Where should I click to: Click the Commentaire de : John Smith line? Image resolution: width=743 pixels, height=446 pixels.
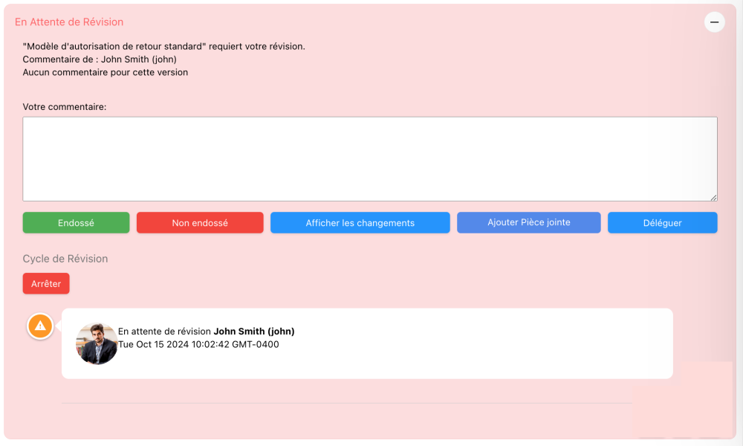(x=100, y=59)
